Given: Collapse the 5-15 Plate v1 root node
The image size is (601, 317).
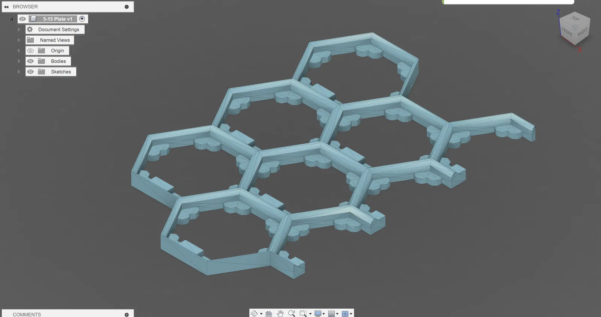Looking at the screenshot, I should 11,19.
